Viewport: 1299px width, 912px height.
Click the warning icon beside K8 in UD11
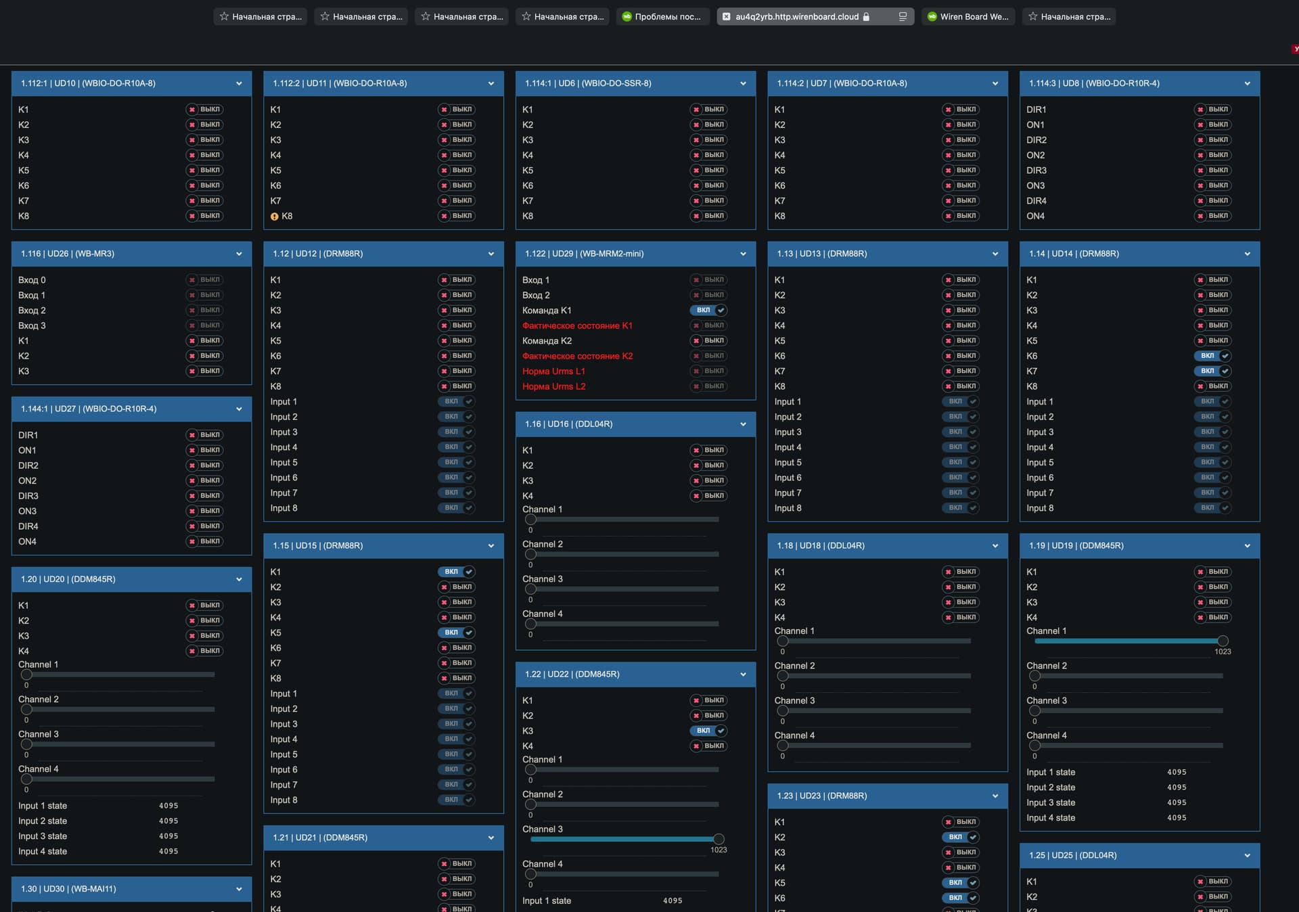tap(274, 216)
